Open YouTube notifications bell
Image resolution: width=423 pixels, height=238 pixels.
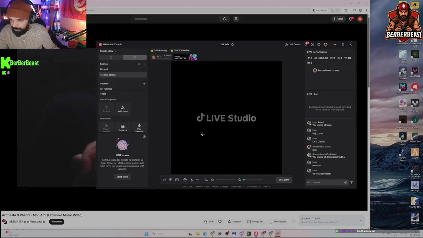(x=351, y=19)
